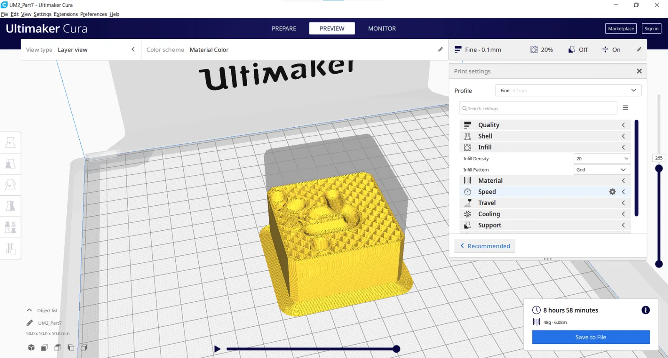Expand the Speed settings category

click(x=545, y=192)
